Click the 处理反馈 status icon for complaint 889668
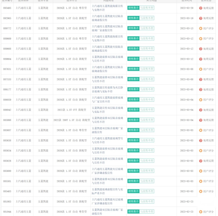 pyautogui.click(x=201, y=49)
